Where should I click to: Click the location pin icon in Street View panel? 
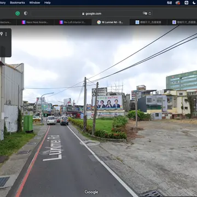click(2, 34)
